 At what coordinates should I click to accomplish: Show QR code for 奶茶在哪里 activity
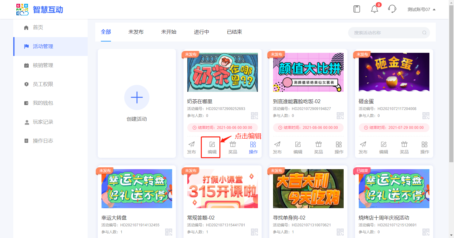(254, 116)
